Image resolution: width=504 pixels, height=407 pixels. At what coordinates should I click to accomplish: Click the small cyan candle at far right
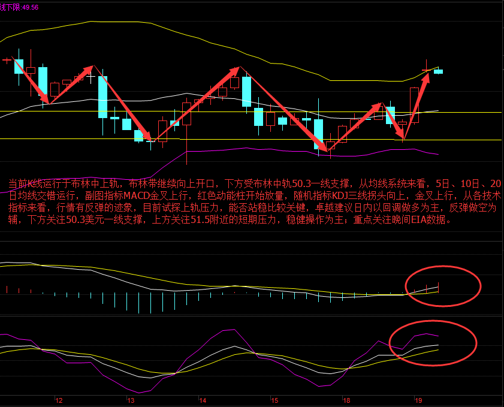pos(438,71)
